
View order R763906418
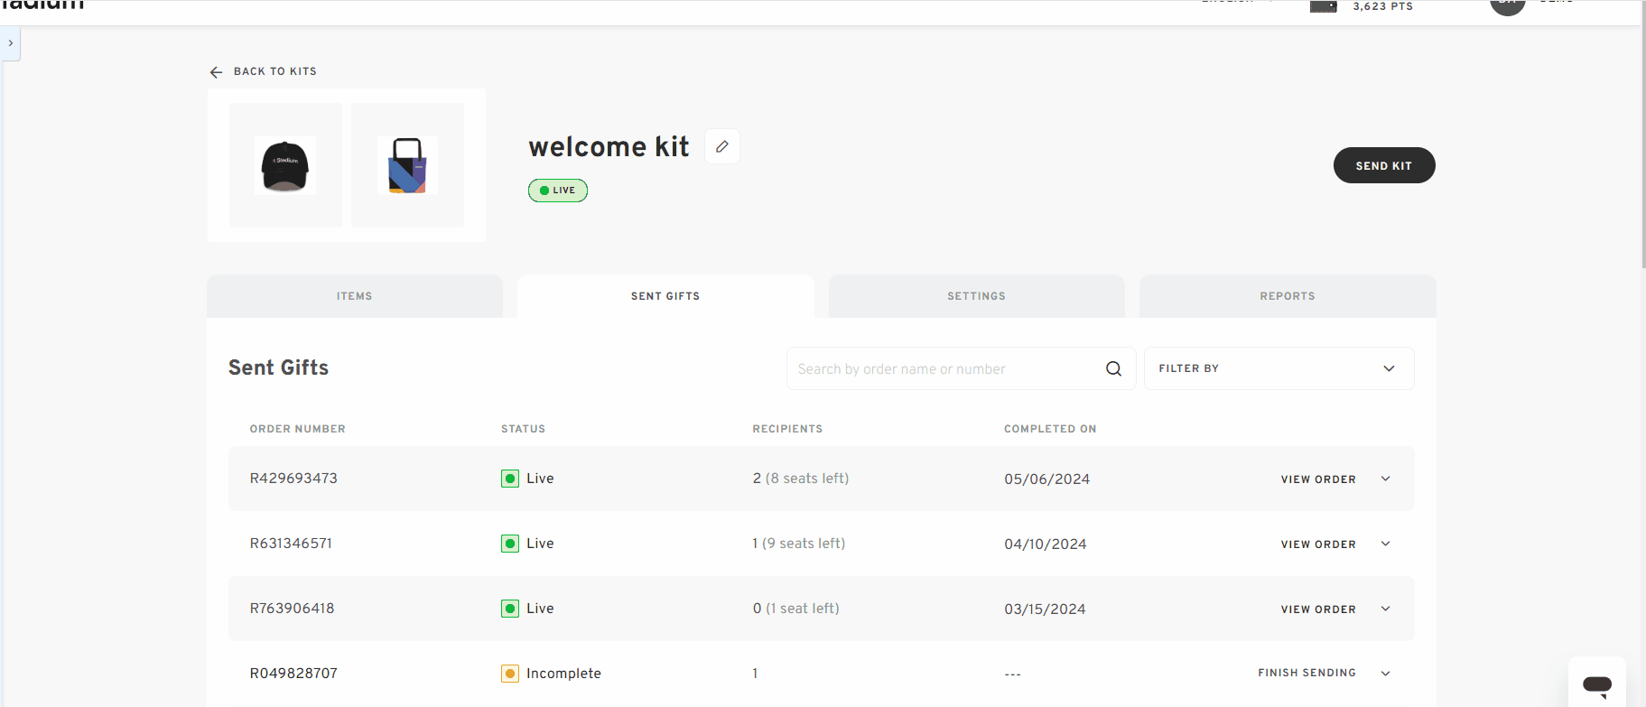coord(1318,609)
